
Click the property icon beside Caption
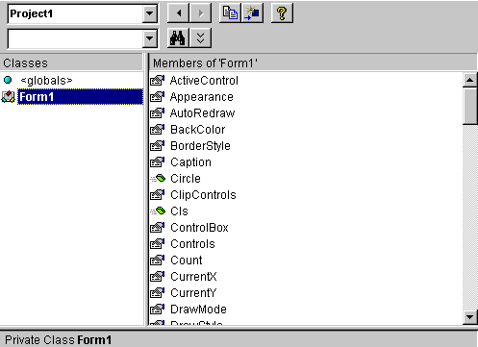pos(158,161)
